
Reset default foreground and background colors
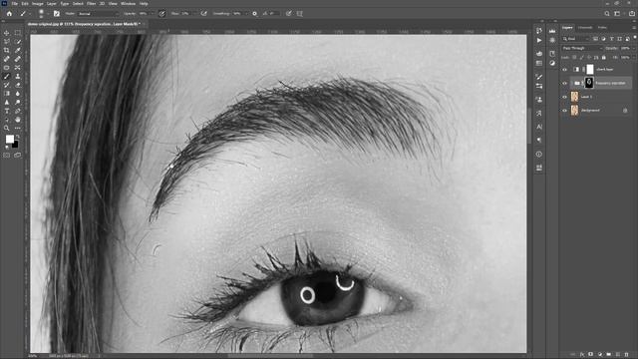coord(7,148)
